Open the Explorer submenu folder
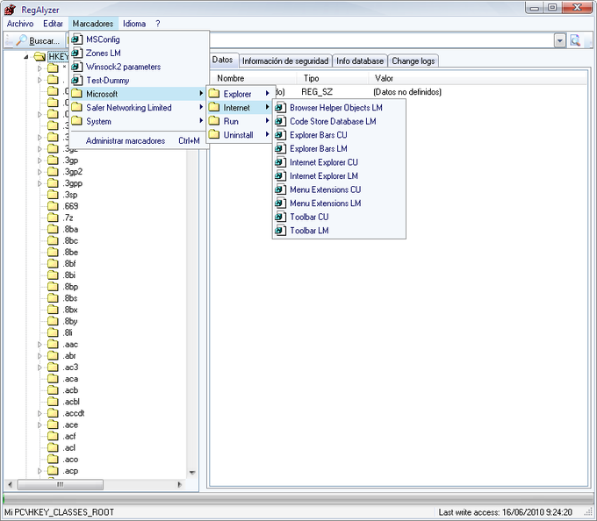597x521 pixels. point(240,94)
